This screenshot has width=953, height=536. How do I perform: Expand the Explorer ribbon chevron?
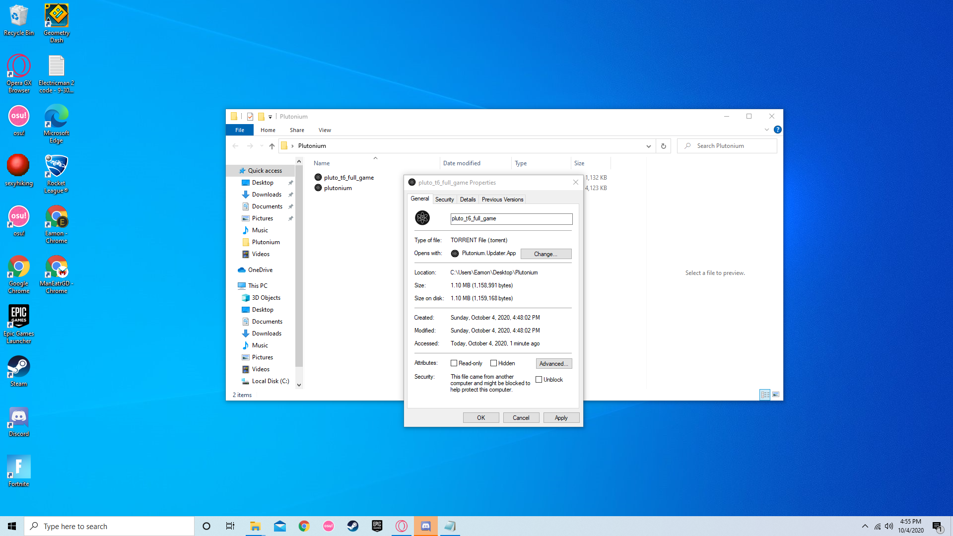point(767,130)
